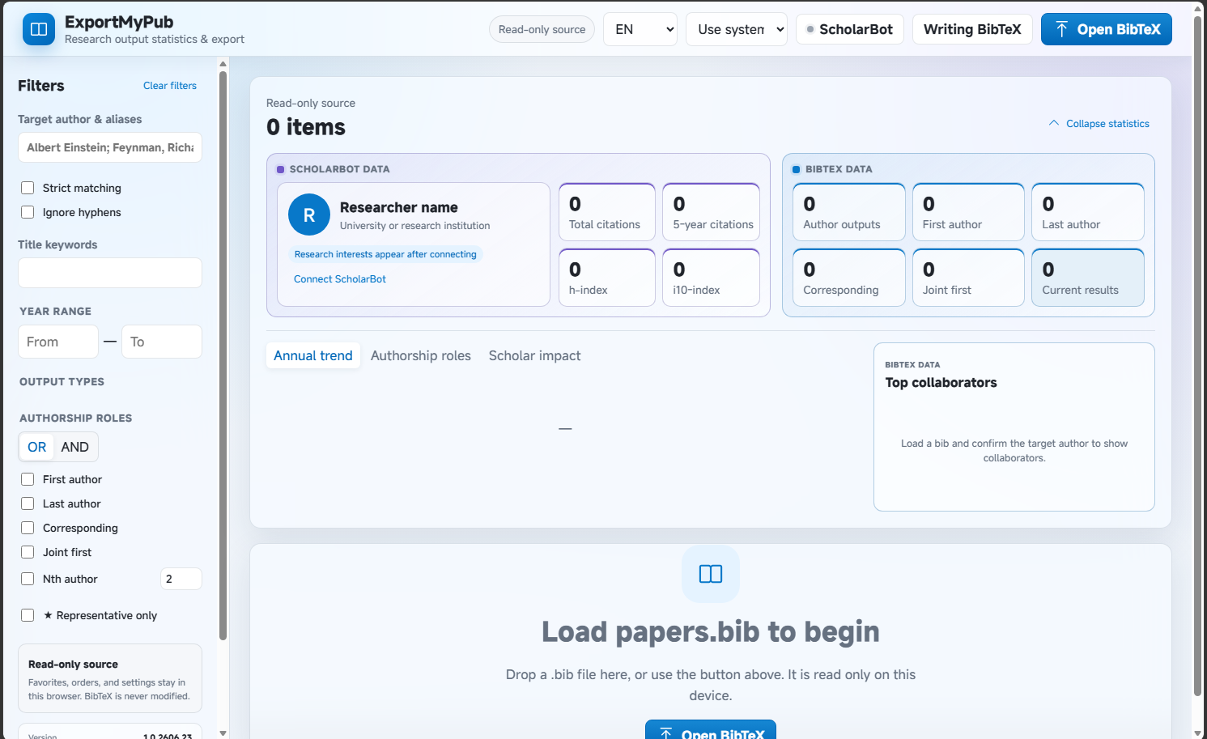The width and height of the screenshot is (1207, 739).
Task: Toggle the Ignore hyphens checkbox
Action: coord(28,212)
